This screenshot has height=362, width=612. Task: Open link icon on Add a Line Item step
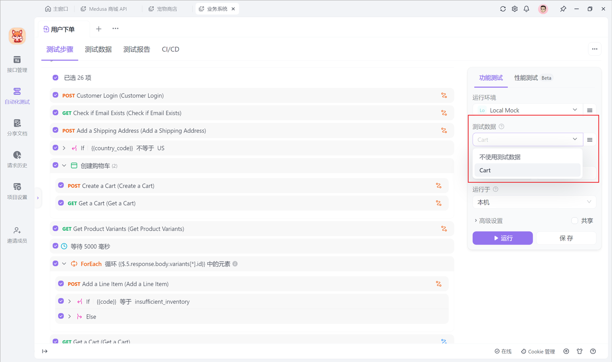(x=439, y=284)
